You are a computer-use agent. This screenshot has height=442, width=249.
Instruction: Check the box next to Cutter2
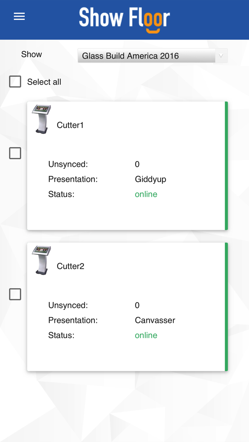tap(15, 294)
